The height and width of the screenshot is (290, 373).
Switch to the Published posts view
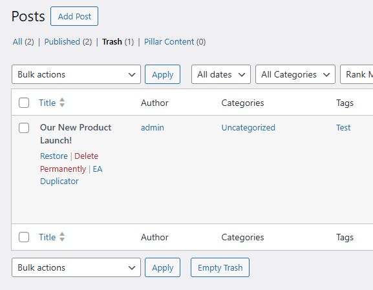coord(62,41)
